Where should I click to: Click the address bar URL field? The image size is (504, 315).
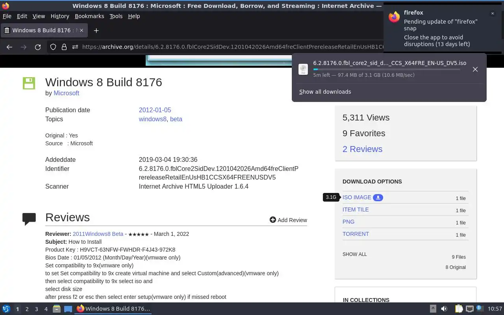click(232, 47)
